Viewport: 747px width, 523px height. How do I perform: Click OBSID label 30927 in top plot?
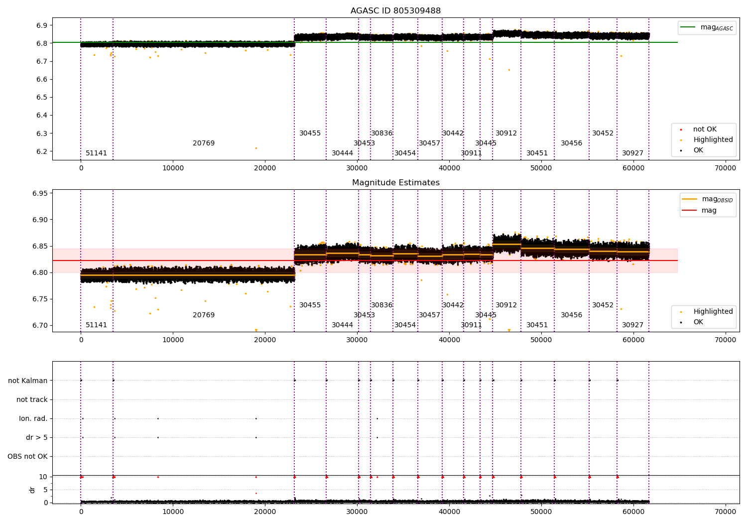(632, 153)
